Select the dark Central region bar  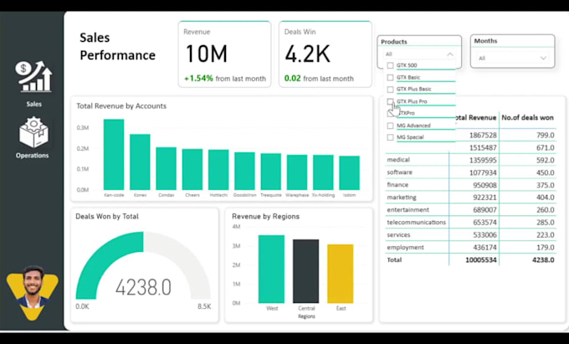[x=306, y=271]
